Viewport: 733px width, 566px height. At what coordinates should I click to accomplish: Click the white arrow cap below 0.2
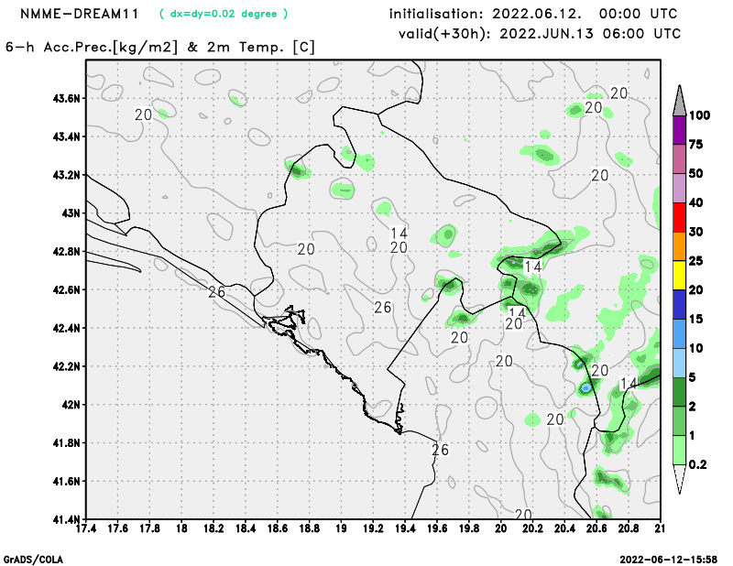tap(679, 478)
